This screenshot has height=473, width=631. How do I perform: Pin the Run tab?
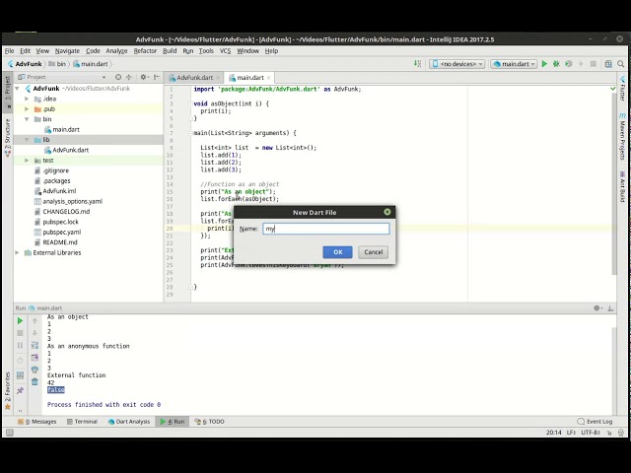pyautogui.click(x=20, y=390)
